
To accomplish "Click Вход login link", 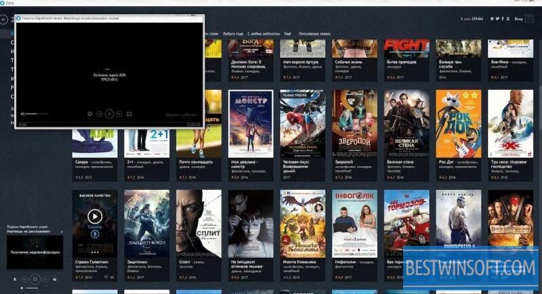I will pos(518,19).
